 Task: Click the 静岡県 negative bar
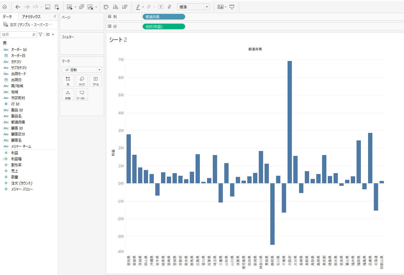click(272, 214)
